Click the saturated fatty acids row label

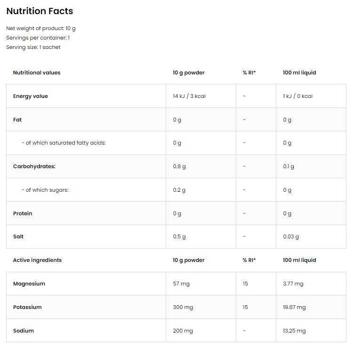click(x=64, y=143)
